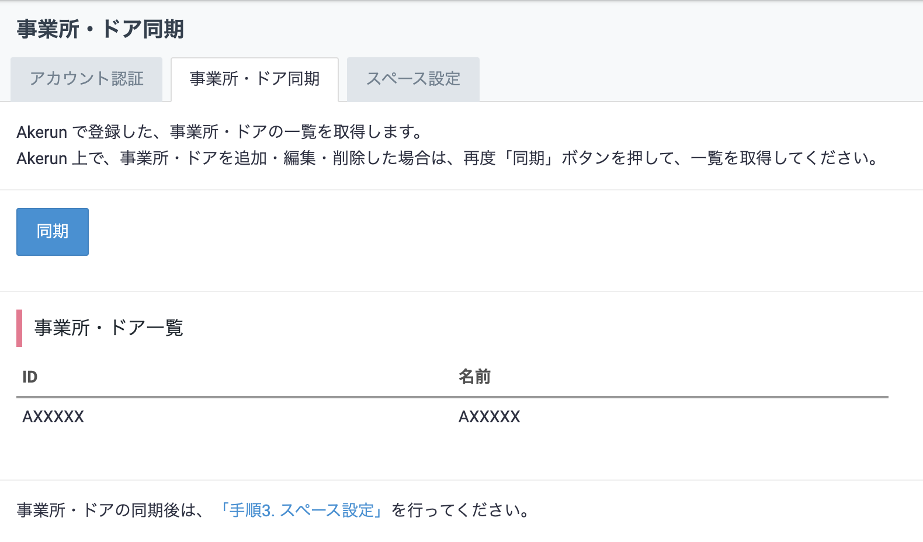Follow the 手順3. スペース設定 link

(301, 510)
